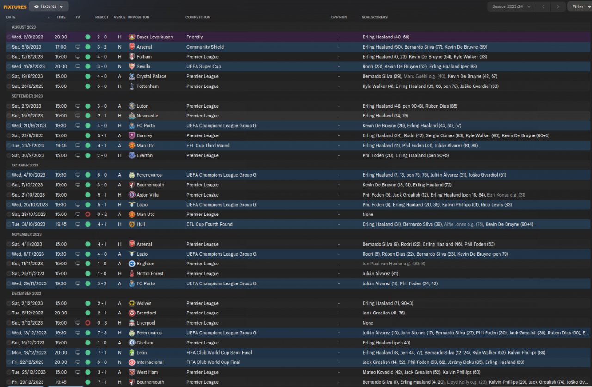Click the Crystal Palace club badge

point(132,76)
